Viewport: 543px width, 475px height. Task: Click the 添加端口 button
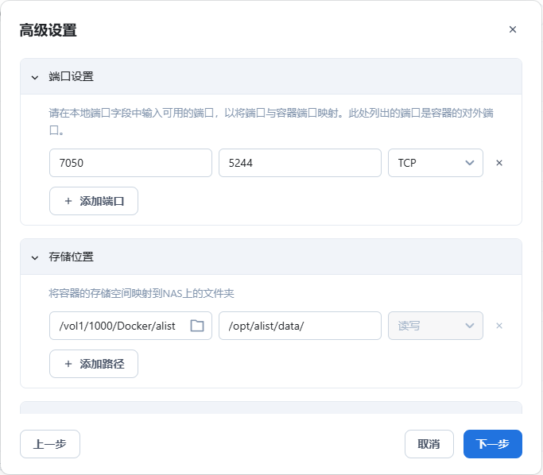coord(94,201)
